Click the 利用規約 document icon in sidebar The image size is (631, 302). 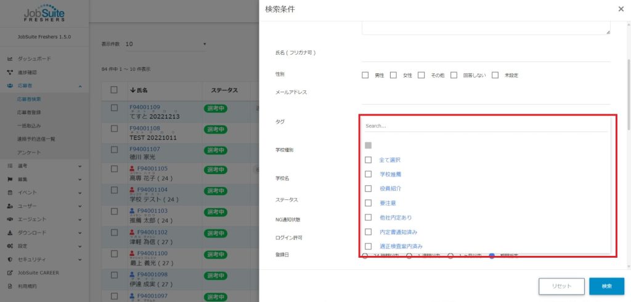(x=10, y=286)
